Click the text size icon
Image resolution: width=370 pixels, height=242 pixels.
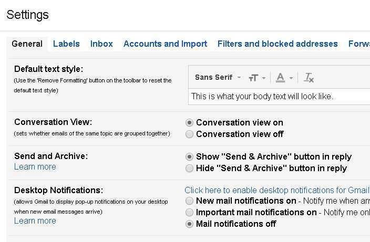tap(253, 78)
